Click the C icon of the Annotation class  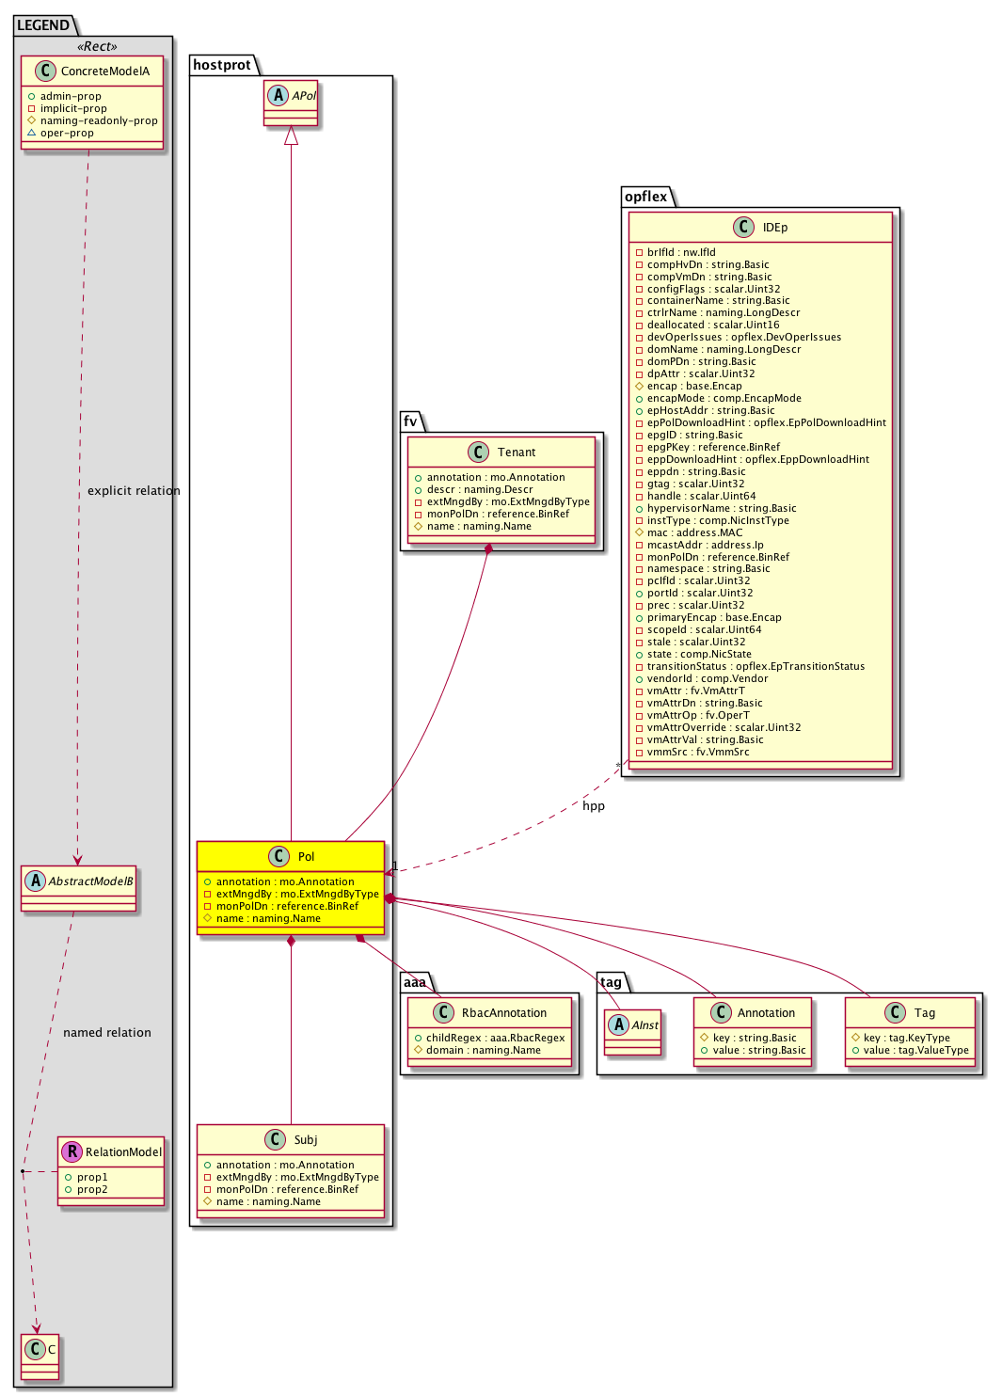pyautogui.click(x=721, y=1012)
